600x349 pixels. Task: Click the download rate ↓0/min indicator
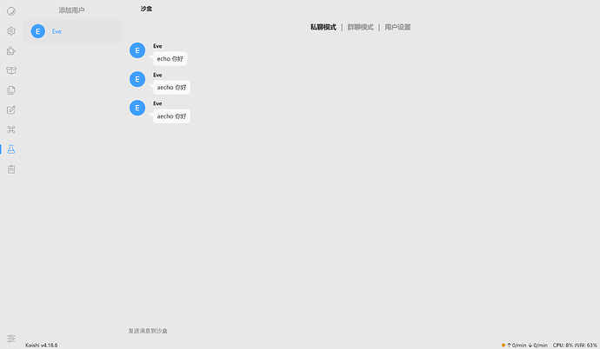point(537,346)
